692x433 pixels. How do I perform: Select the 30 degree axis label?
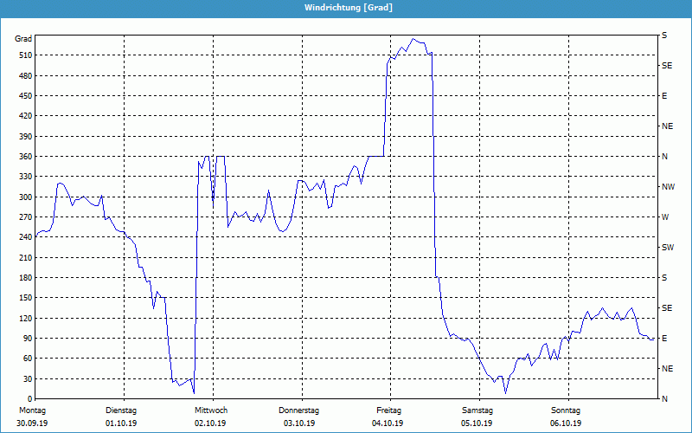(x=28, y=379)
